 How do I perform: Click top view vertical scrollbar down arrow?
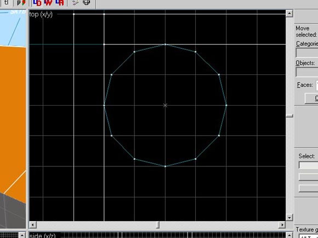(x=289, y=218)
